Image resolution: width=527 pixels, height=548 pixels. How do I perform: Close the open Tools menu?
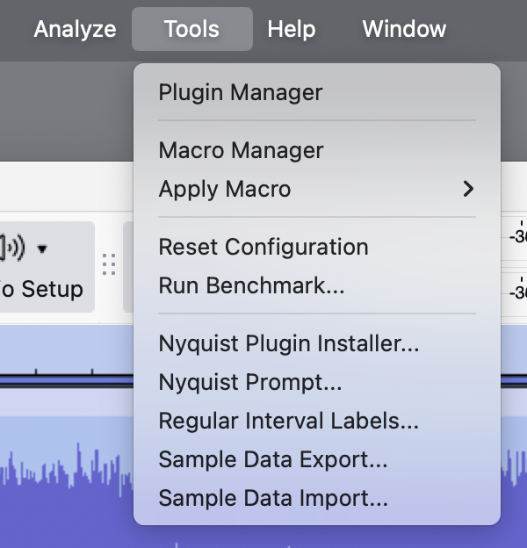pyautogui.click(x=191, y=29)
